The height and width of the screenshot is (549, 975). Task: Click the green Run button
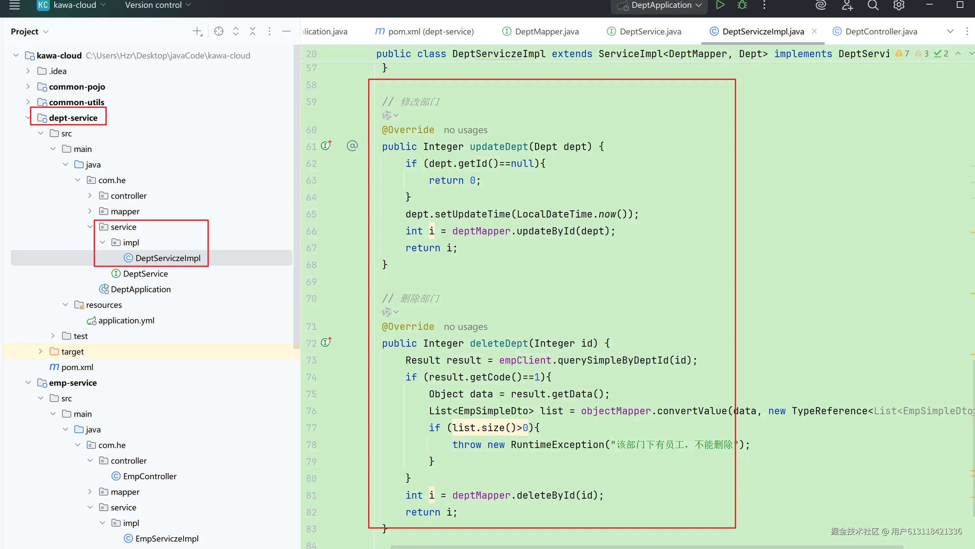coord(720,5)
